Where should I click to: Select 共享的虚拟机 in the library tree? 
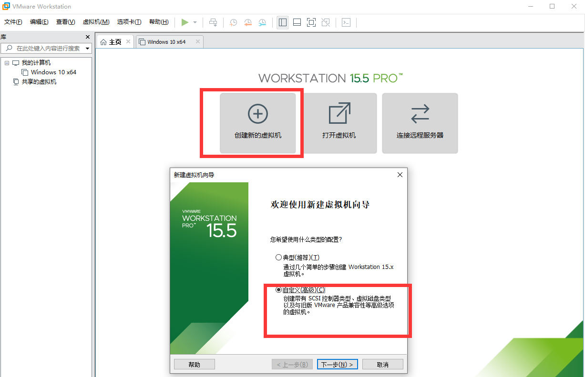39,82
